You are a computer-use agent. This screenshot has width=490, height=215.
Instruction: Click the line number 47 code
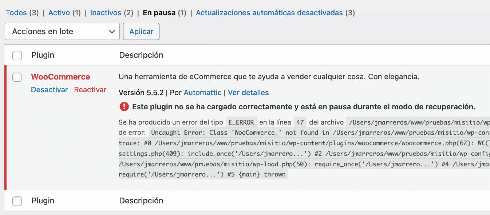tap(301, 122)
